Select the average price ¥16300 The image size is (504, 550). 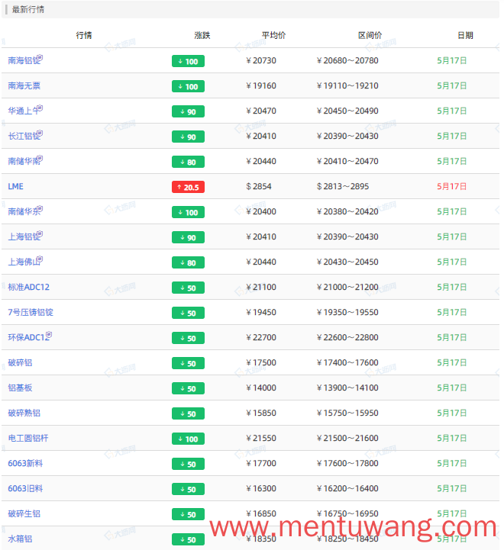pyautogui.click(x=261, y=489)
